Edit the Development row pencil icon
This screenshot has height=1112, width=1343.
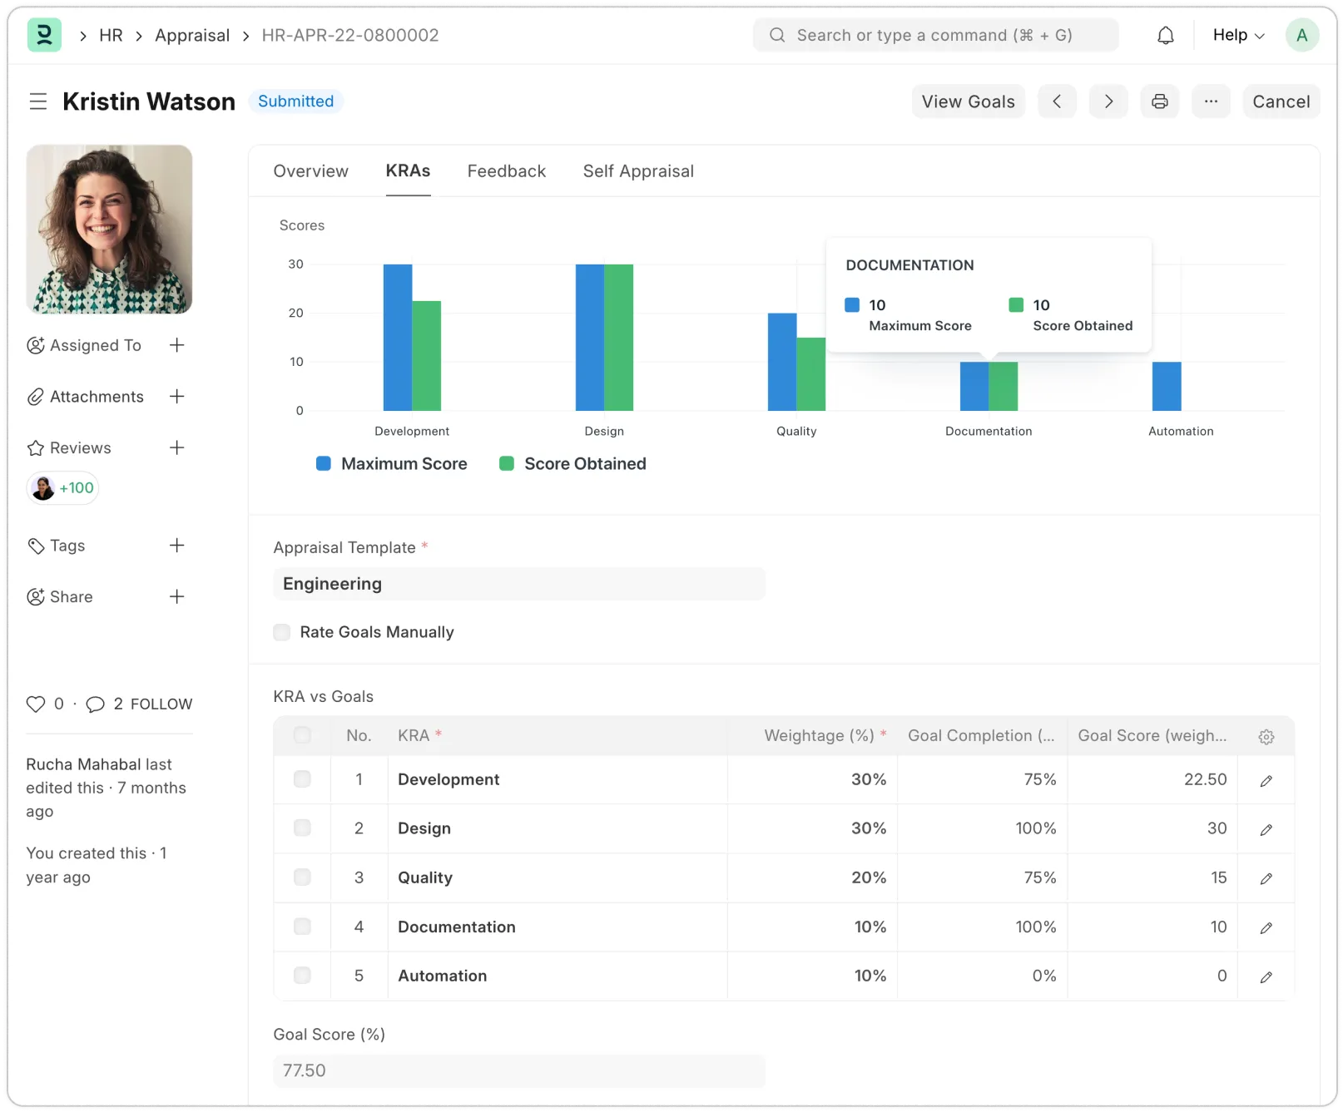pyautogui.click(x=1266, y=780)
